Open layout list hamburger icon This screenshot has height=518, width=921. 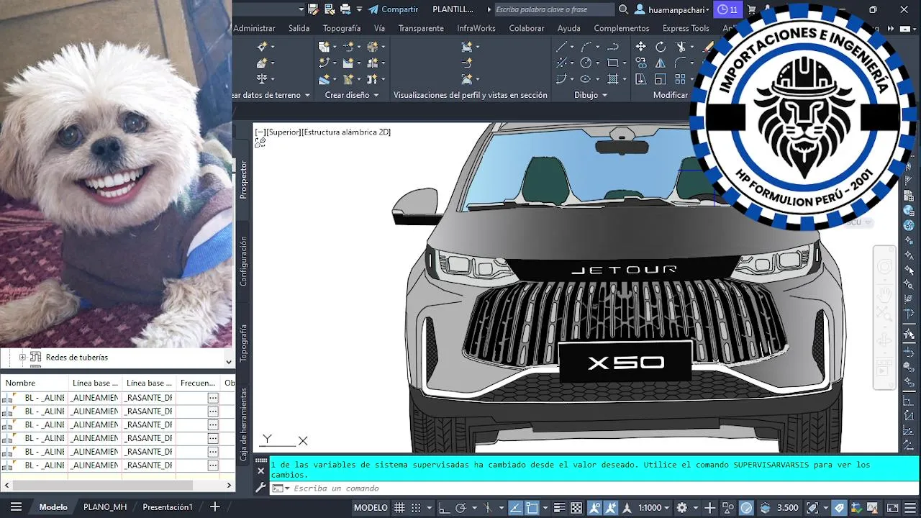click(16, 507)
